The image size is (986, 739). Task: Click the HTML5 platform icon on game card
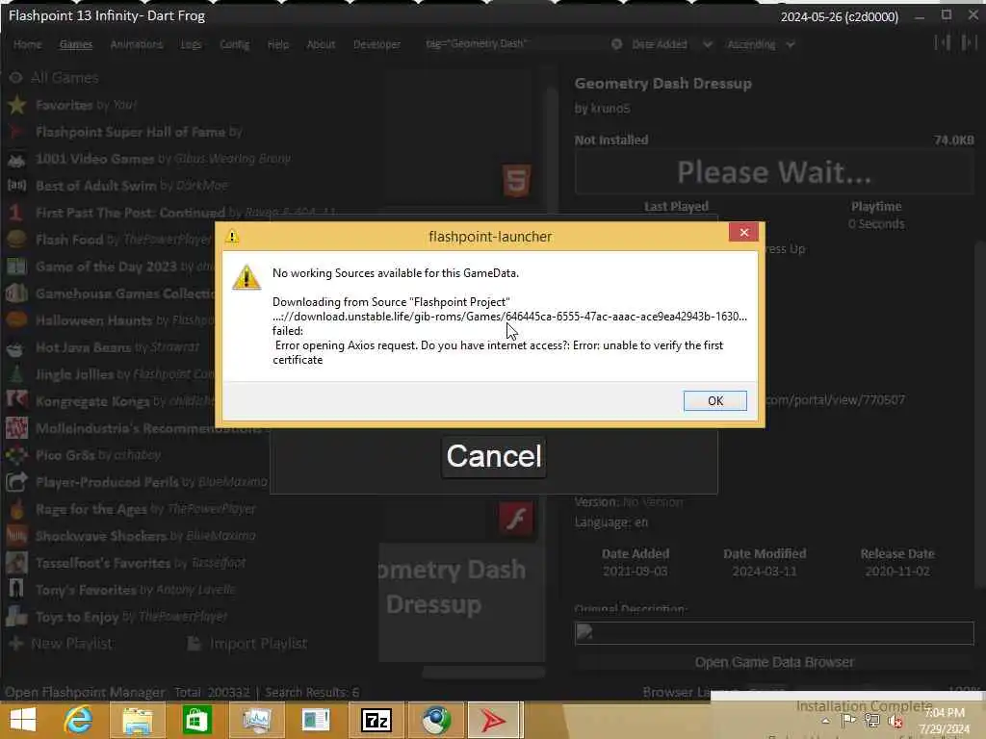point(516,180)
